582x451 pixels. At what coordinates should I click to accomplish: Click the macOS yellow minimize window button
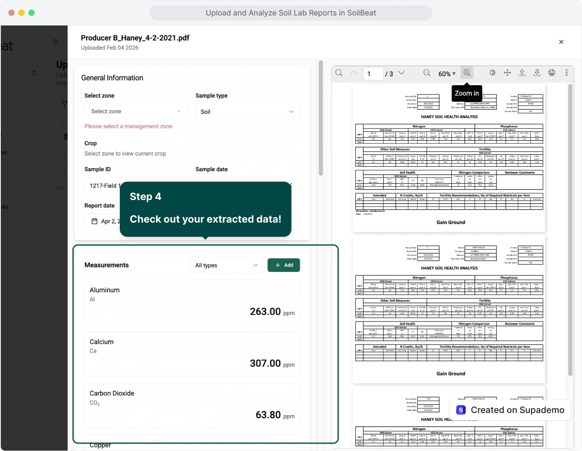(x=21, y=13)
